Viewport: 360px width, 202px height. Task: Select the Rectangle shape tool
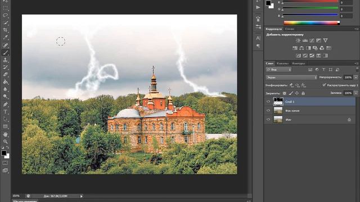tap(5, 126)
